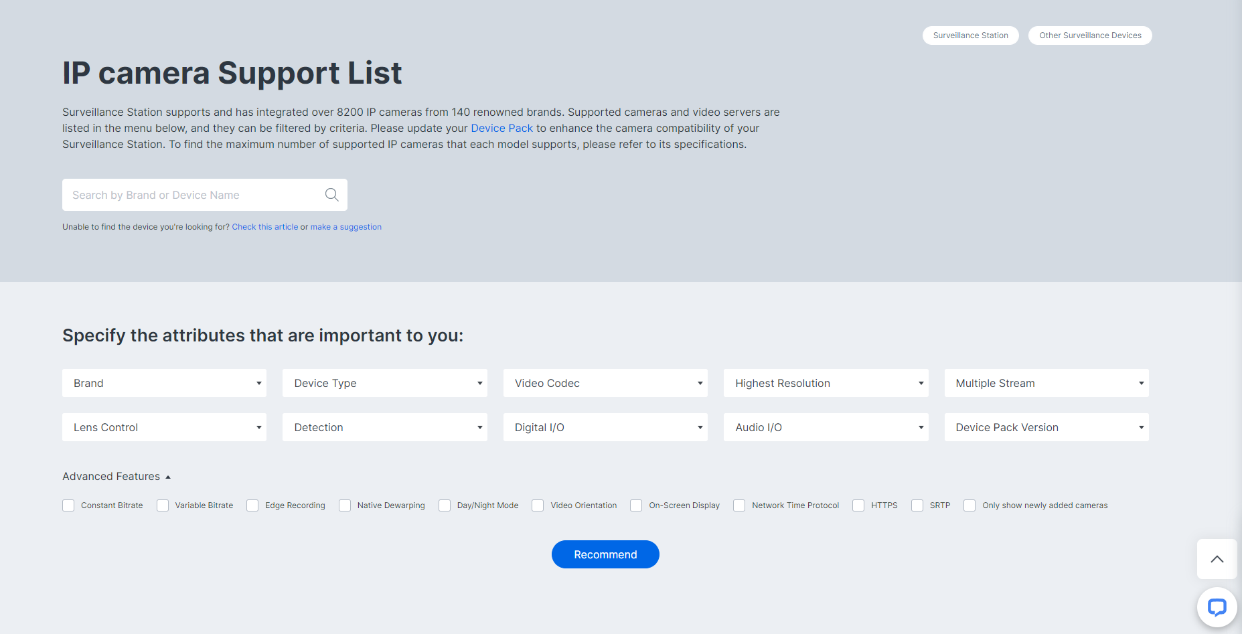Image resolution: width=1242 pixels, height=634 pixels.
Task: Open the Multiple Stream dropdown
Action: (1046, 383)
